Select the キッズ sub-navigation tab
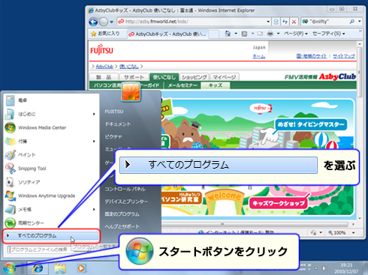 (x=216, y=85)
